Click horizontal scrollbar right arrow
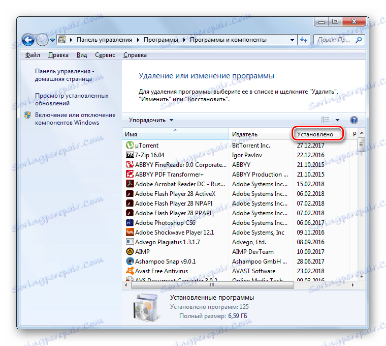 [353, 285]
